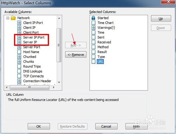Select Host Name column entry
This screenshot has width=176, height=134.
click(31, 52)
